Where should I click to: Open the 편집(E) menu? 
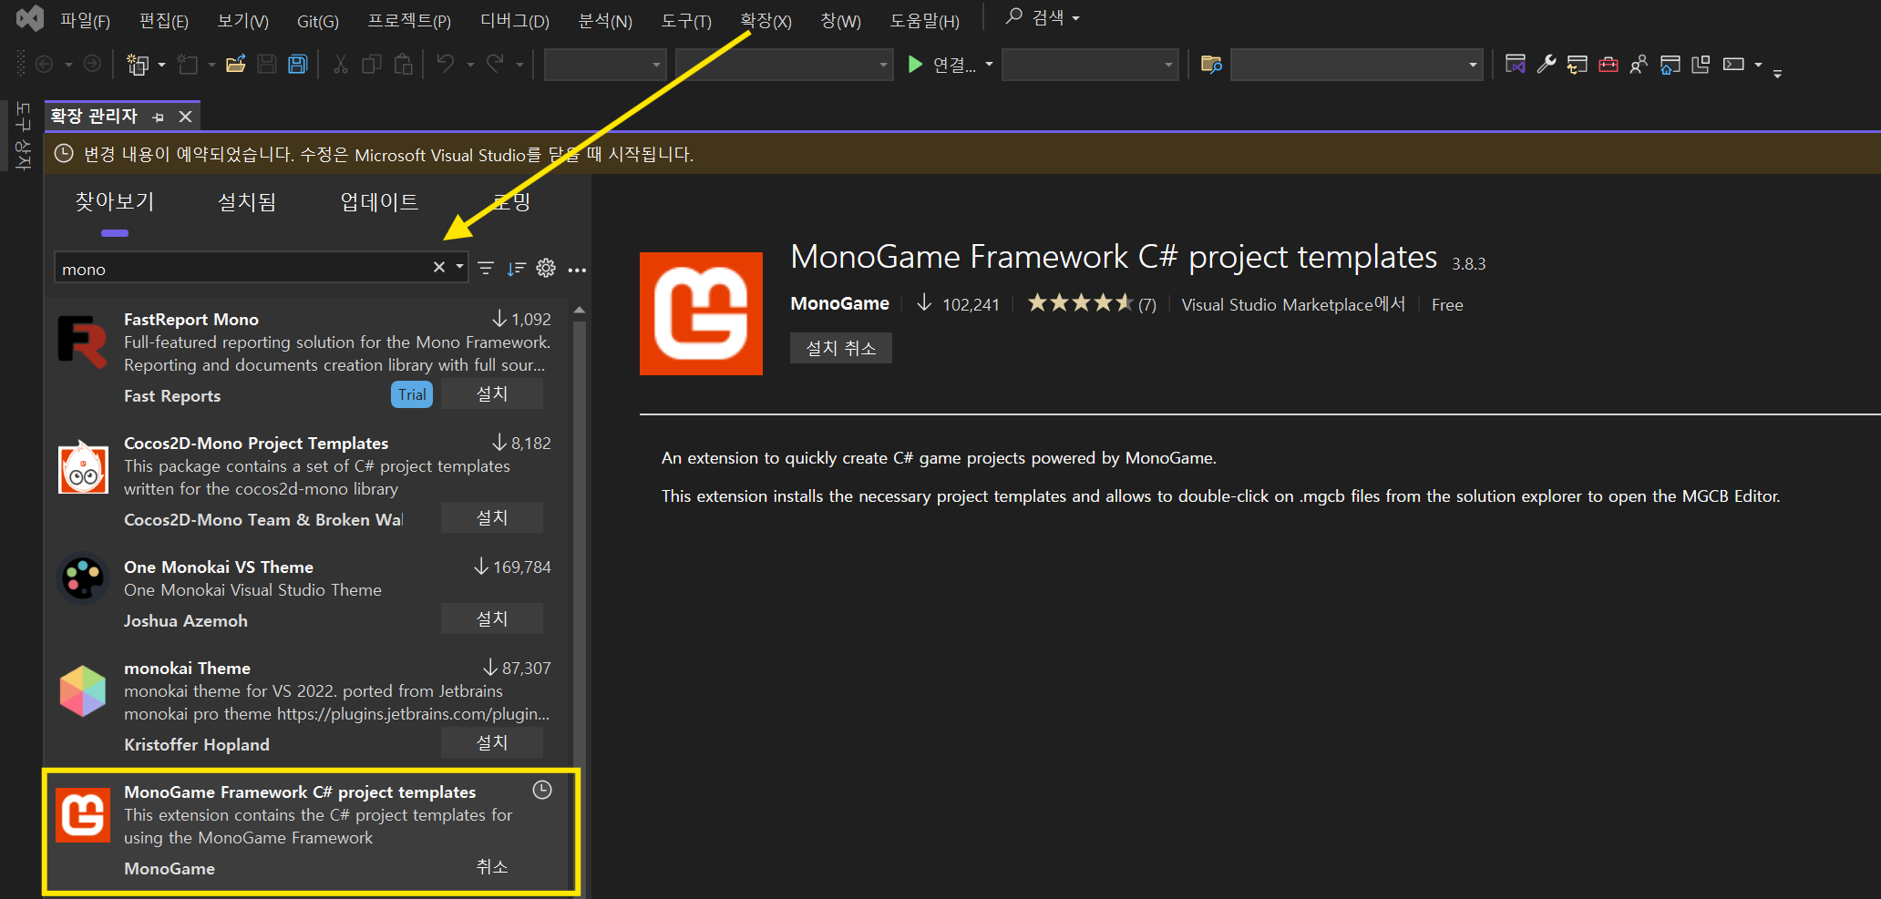coord(164,20)
